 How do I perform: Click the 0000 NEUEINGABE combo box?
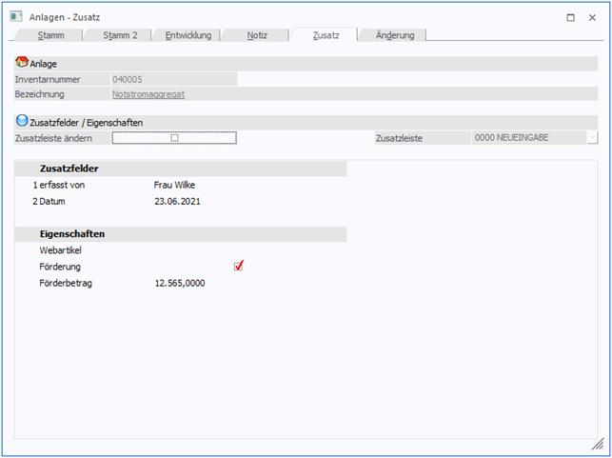click(528, 138)
